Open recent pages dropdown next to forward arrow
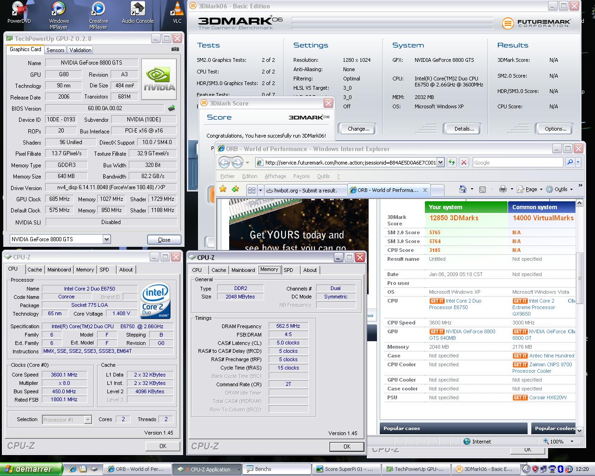Viewport: 595px width, 476px height. tap(247, 163)
